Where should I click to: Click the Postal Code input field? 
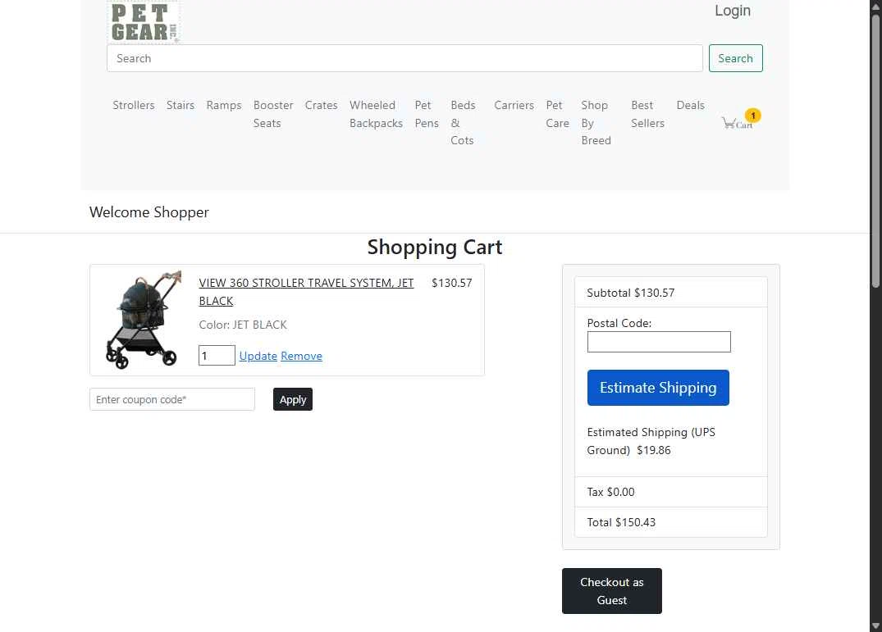(x=659, y=342)
